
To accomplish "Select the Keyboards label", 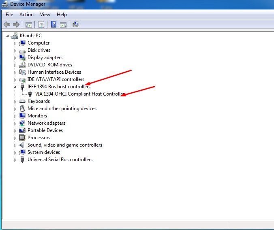I will [39, 101].
